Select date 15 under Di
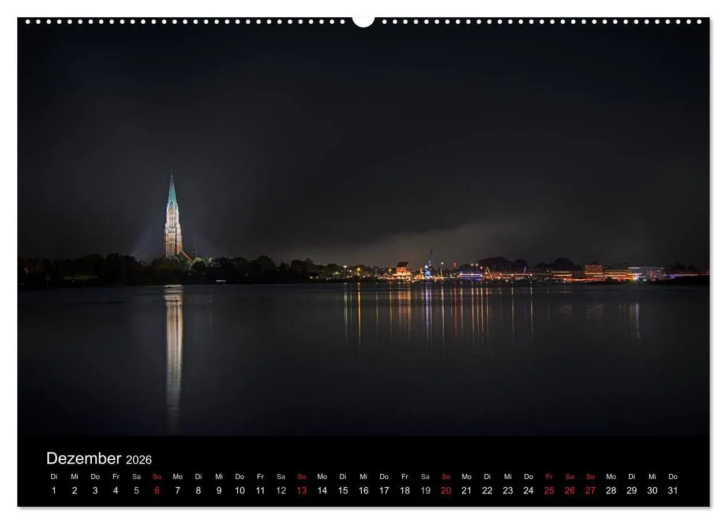This screenshot has height=524, width=727. point(343,491)
